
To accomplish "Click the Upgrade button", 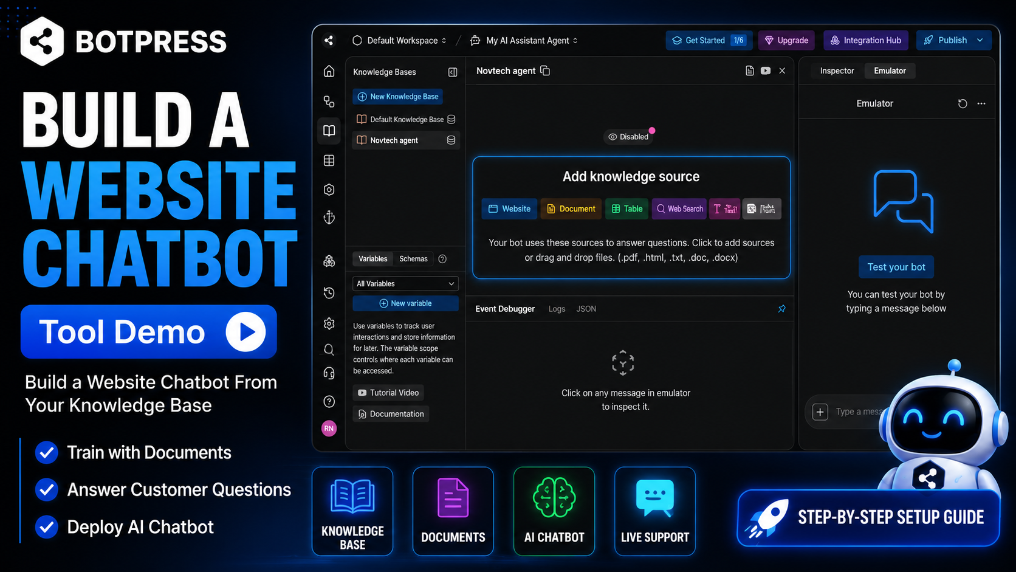I will [x=786, y=41].
